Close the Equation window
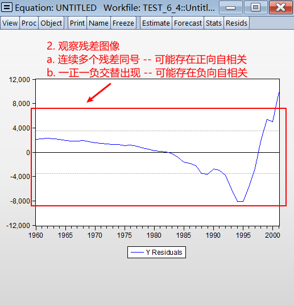The height and width of the screenshot is (305, 294). click(x=280, y=7)
